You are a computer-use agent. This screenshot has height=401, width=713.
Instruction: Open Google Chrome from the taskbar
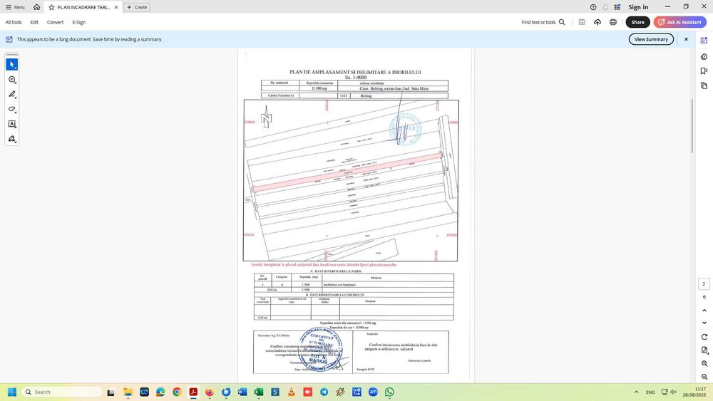point(177,392)
